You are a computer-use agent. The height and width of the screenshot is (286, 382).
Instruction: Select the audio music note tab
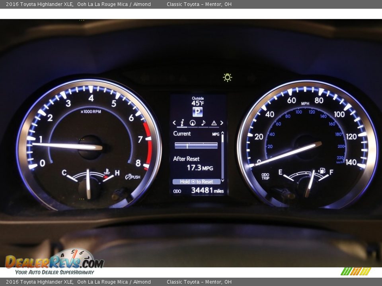click(x=203, y=123)
